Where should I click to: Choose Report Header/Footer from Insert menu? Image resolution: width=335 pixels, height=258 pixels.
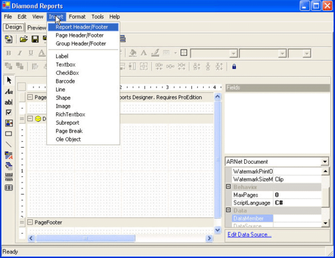(83, 27)
